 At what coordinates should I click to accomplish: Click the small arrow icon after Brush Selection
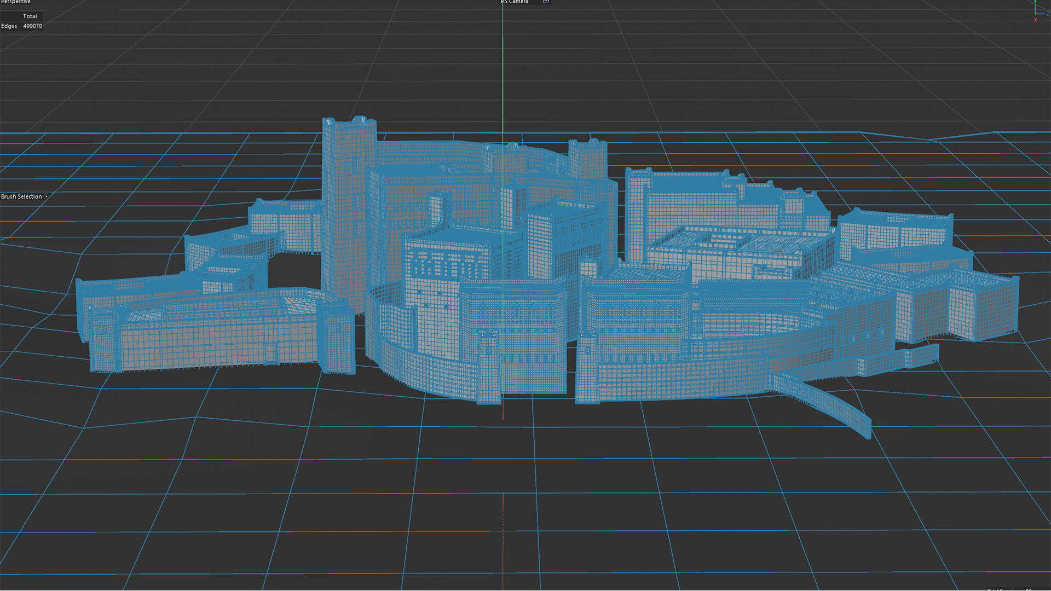(47, 196)
